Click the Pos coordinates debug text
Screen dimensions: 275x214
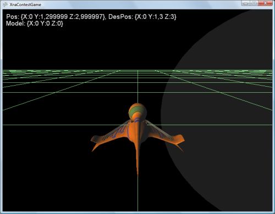56,16
